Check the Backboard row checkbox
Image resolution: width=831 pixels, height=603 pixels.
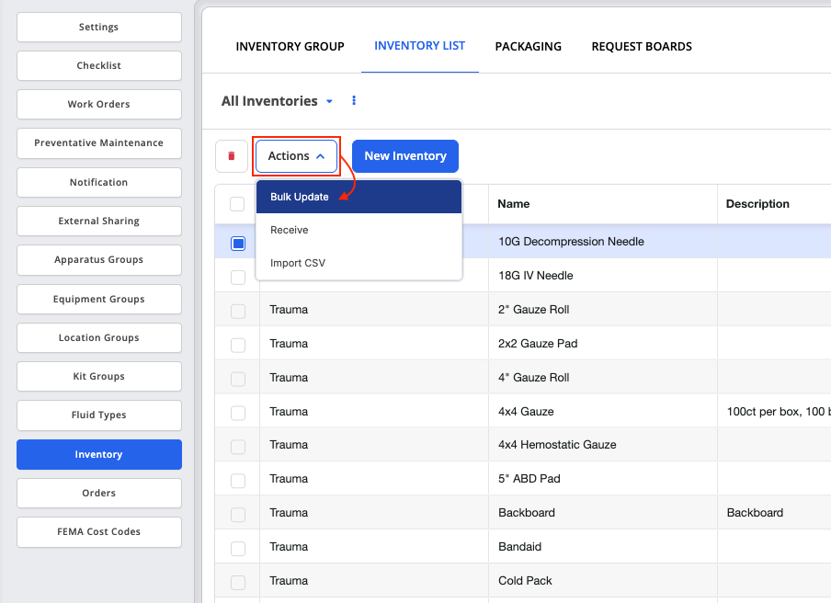coord(238,515)
